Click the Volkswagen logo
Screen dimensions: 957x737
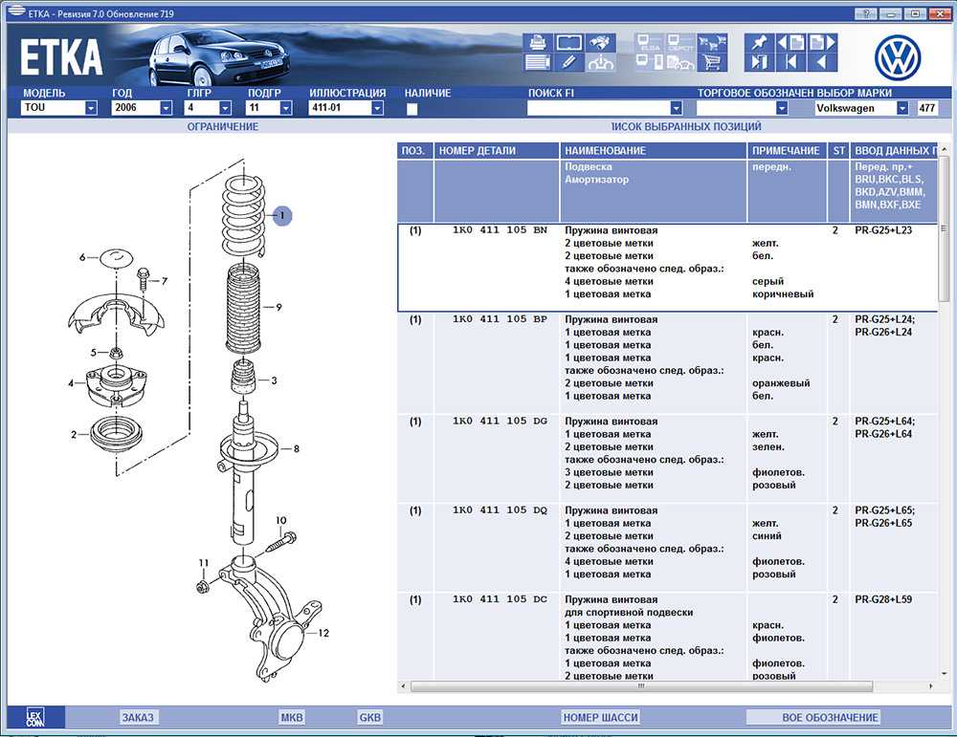(897, 56)
